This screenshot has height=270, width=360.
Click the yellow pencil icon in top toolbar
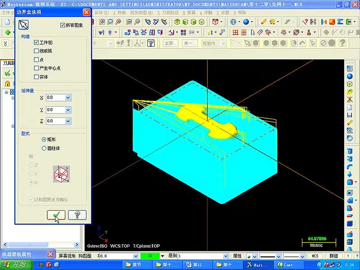pos(264,22)
